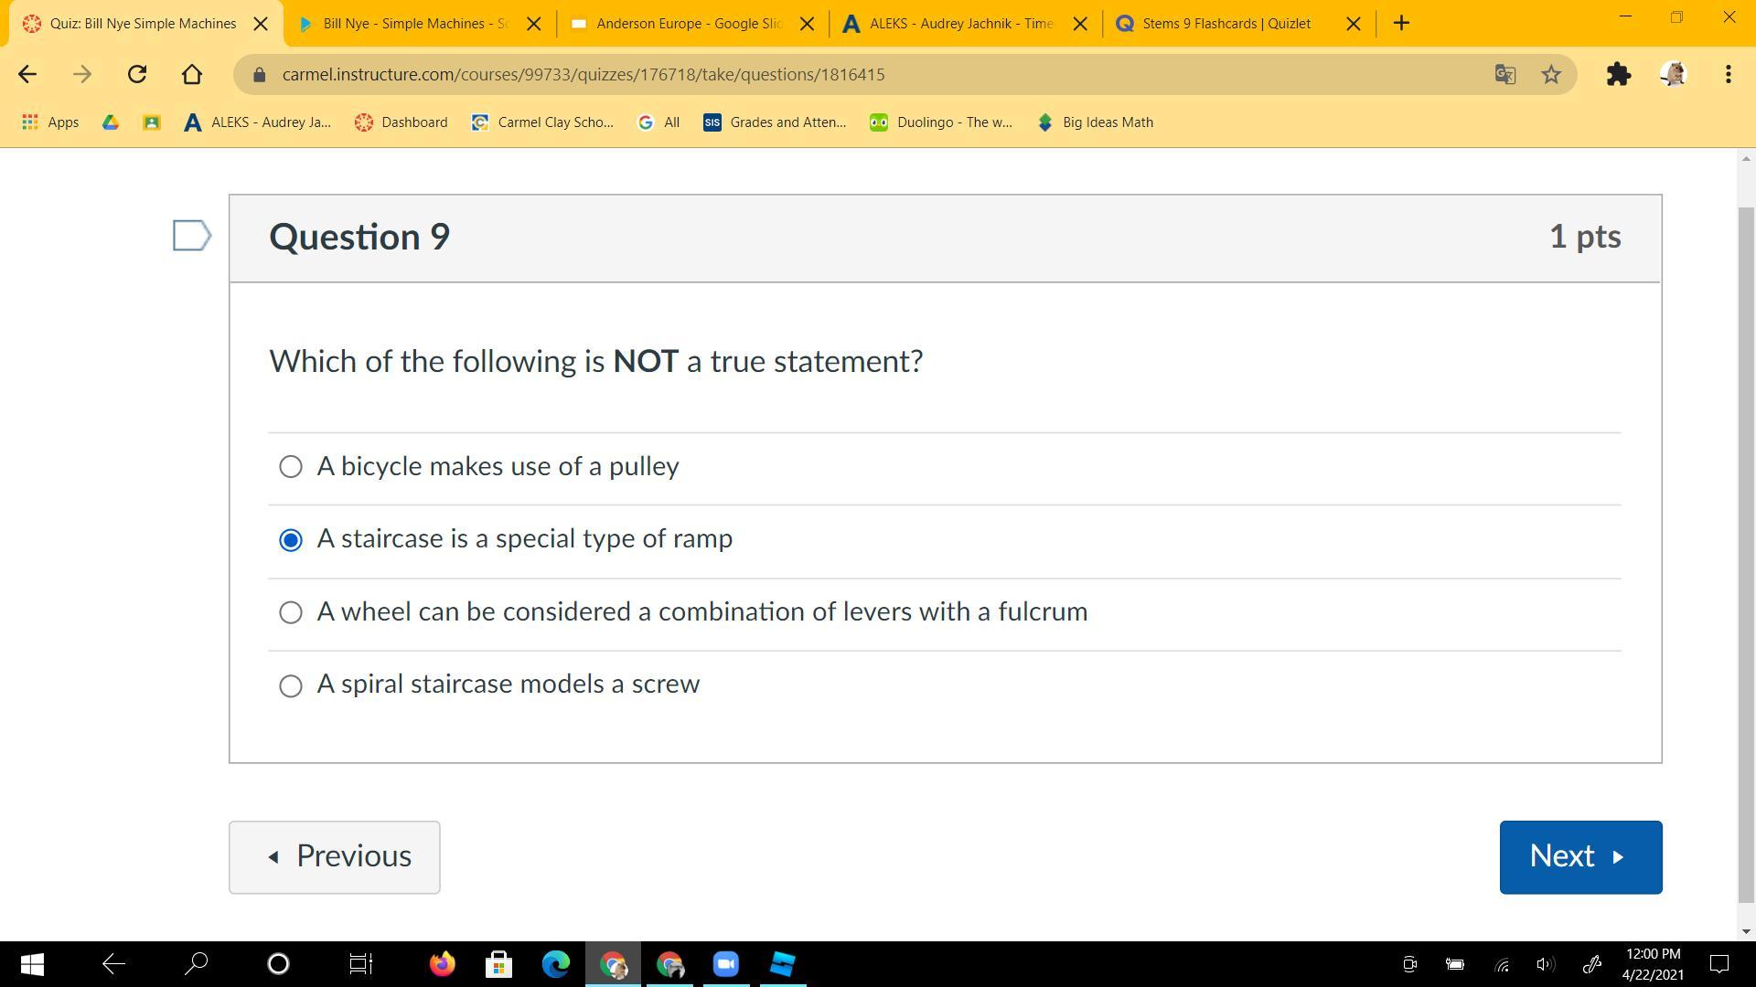Switch to the Stems 9 Flashcards Quizlet tab
This screenshot has width=1756, height=987.
tap(1226, 24)
